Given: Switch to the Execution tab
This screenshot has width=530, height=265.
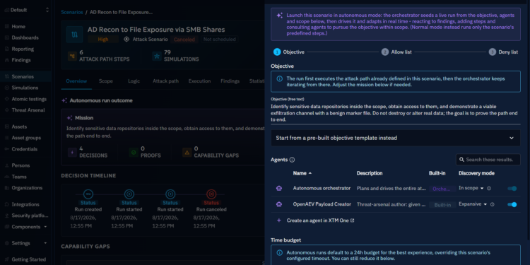Looking at the screenshot, I should point(199,81).
